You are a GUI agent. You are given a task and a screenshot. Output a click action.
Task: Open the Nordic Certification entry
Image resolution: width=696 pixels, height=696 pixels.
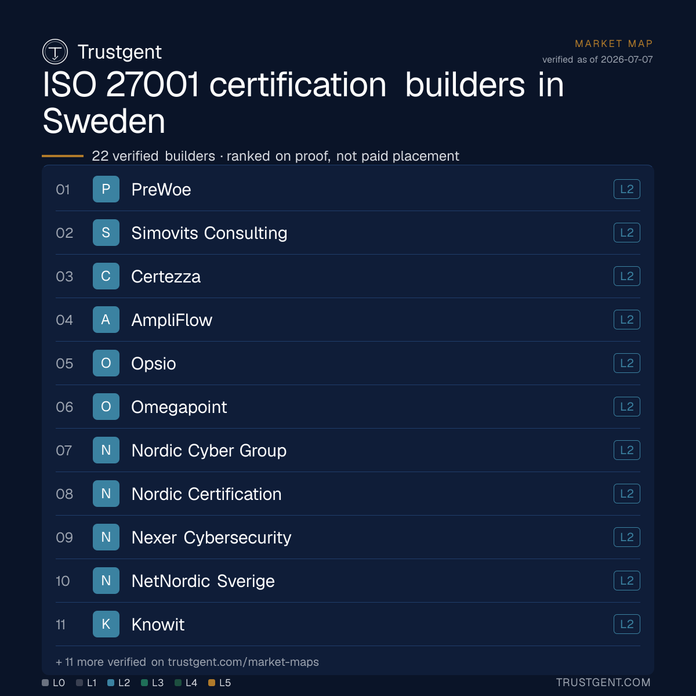pos(348,494)
